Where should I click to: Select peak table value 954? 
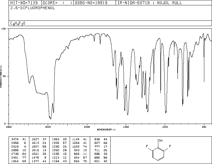[x=77, y=158]
